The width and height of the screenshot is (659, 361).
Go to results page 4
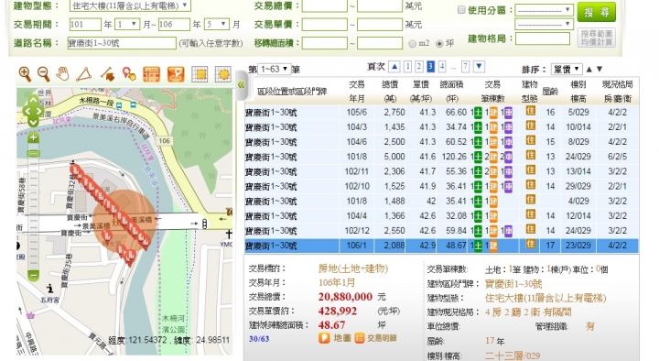pos(442,67)
